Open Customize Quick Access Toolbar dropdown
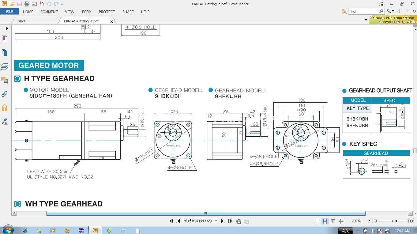This screenshot has width=417, height=234. click(x=62, y=4)
